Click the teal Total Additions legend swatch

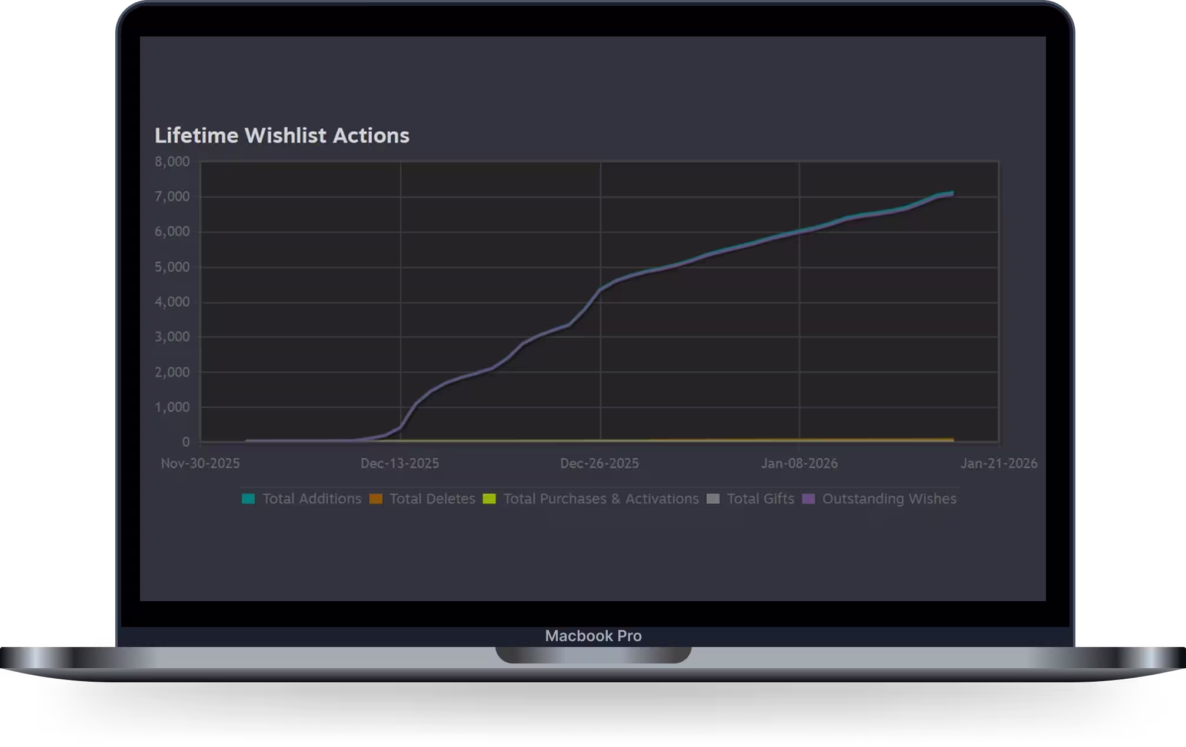pos(247,499)
